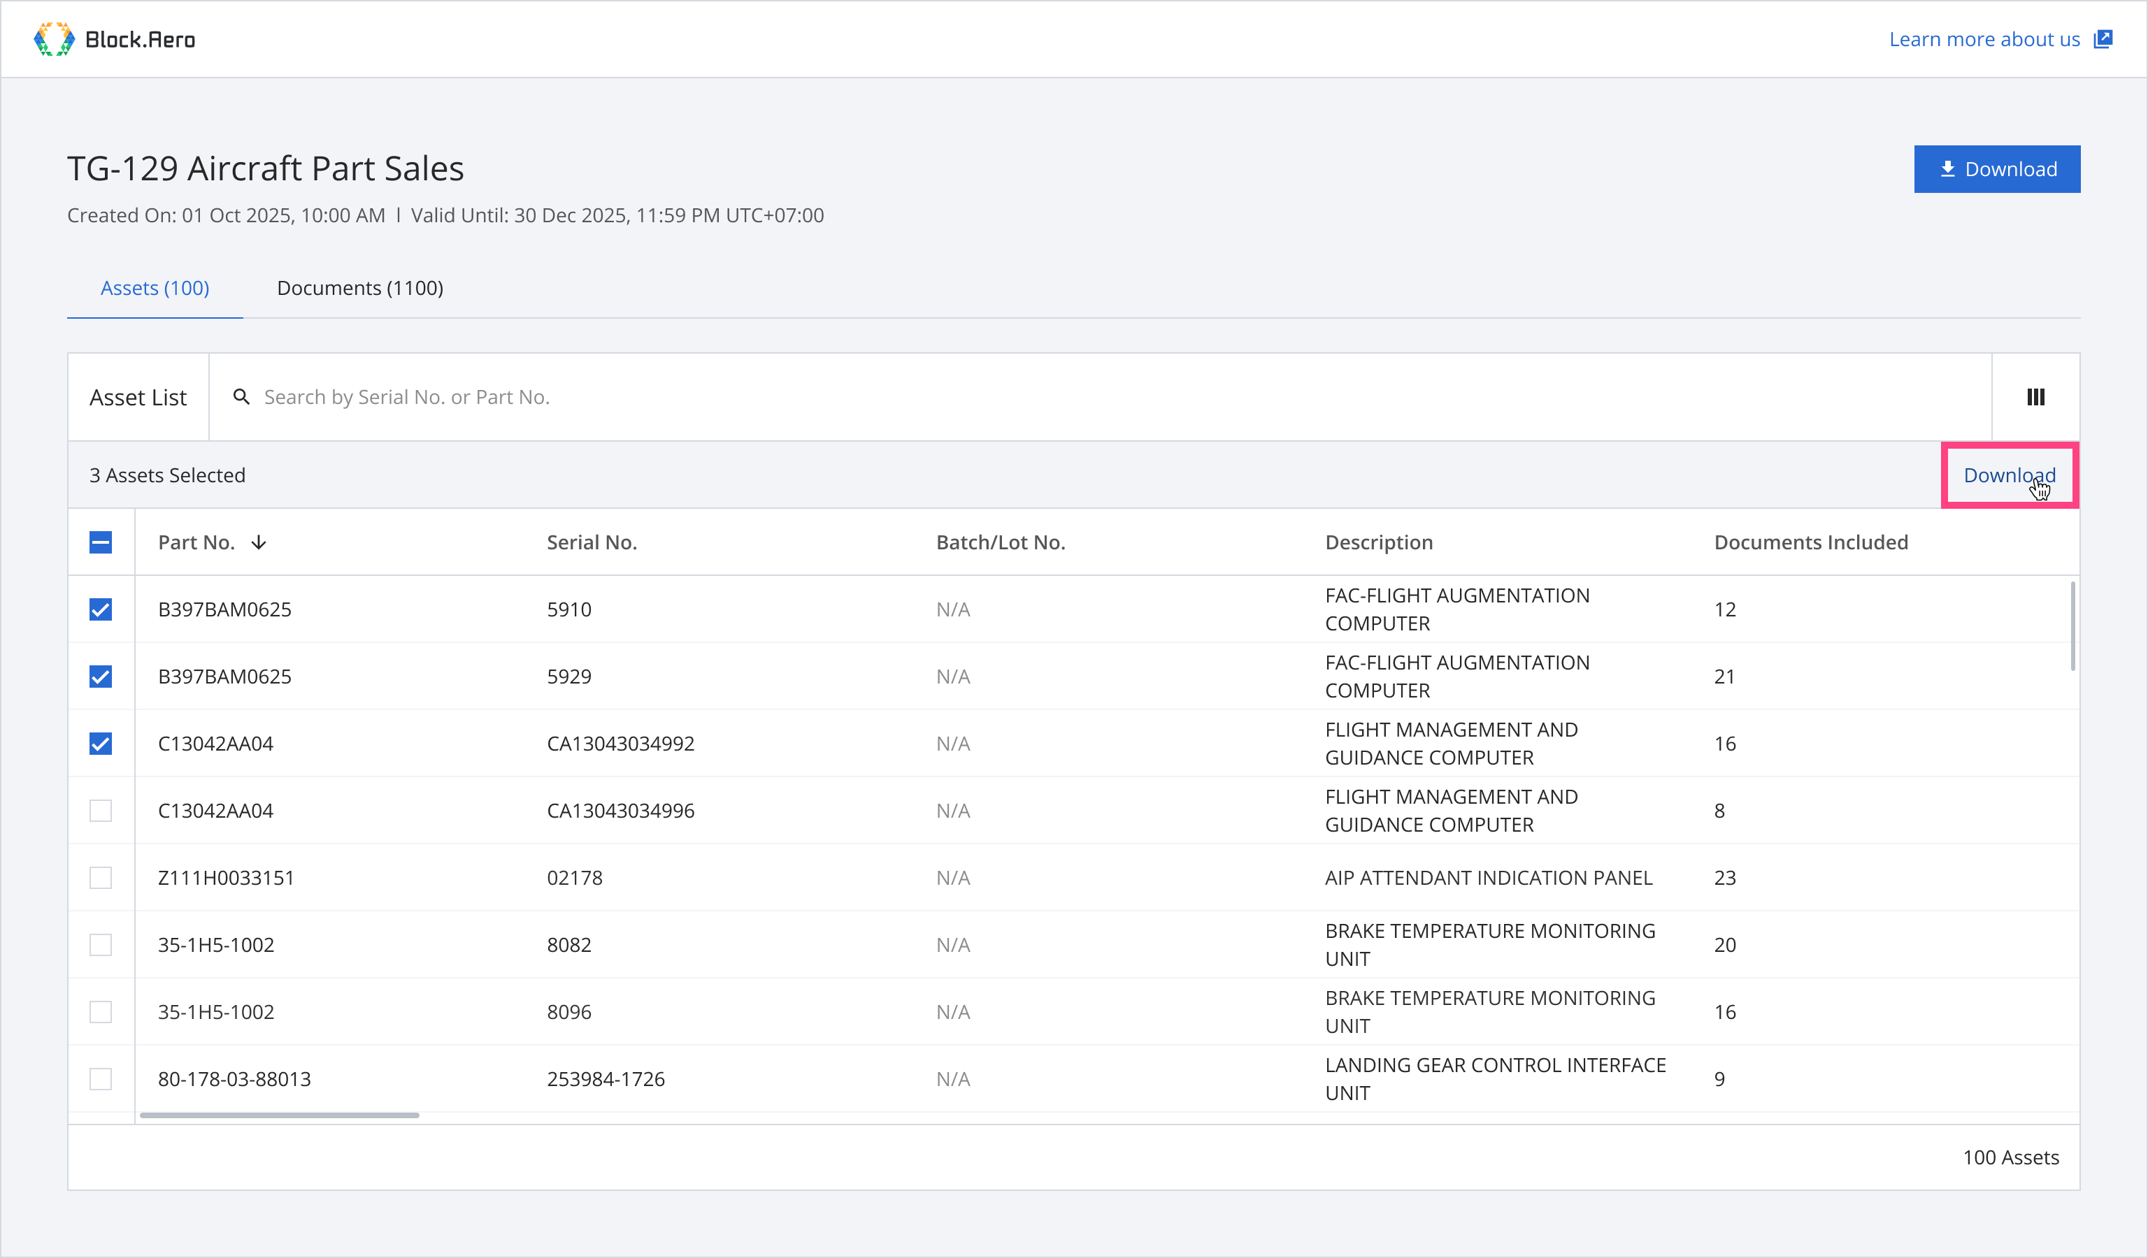2148x1258 pixels.
Task: Click the Download link for selected assets
Action: tap(2009, 475)
